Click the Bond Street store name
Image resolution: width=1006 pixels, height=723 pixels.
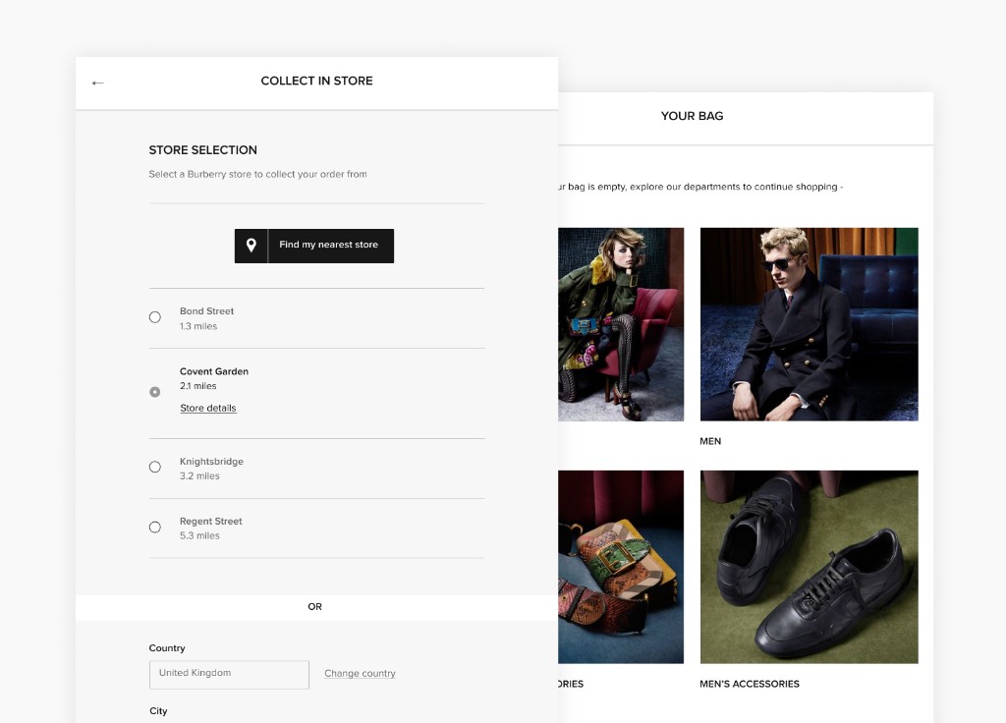[206, 311]
